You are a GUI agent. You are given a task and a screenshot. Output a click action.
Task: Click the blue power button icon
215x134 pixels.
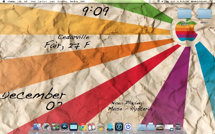pos(128,127)
